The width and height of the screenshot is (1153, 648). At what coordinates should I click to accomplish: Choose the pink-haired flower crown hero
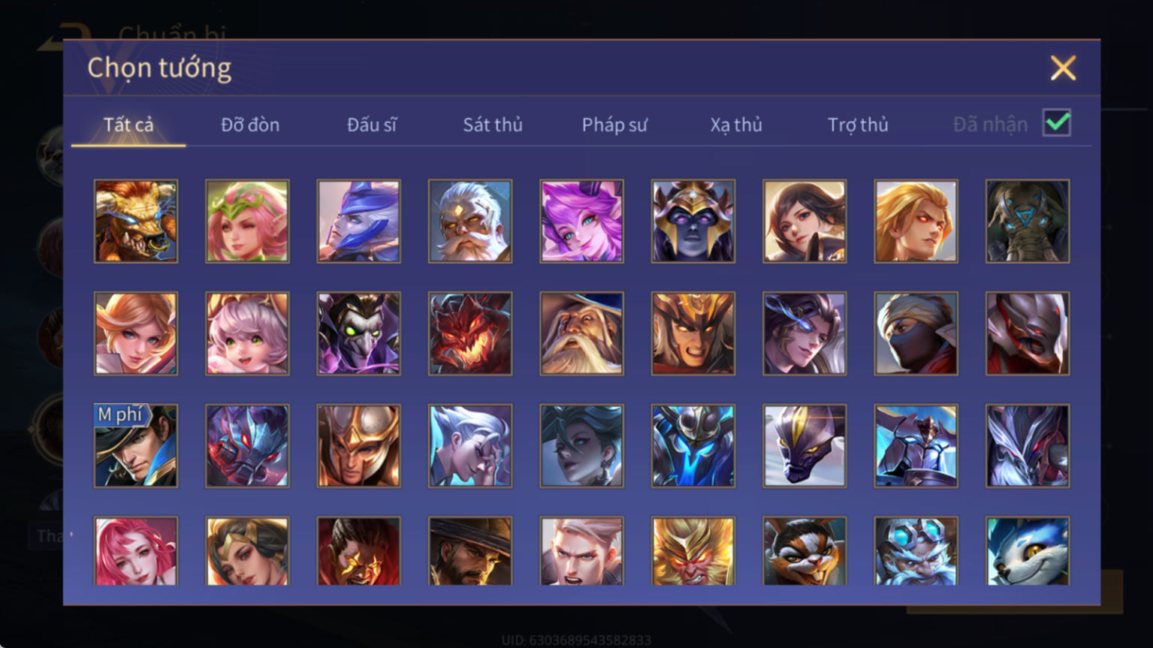(247, 221)
